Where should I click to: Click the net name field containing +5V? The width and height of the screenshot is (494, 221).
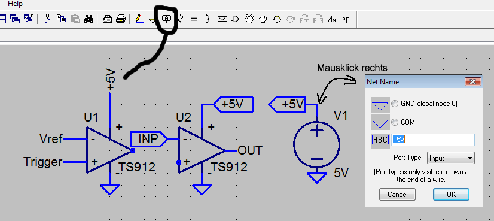pos(433,140)
